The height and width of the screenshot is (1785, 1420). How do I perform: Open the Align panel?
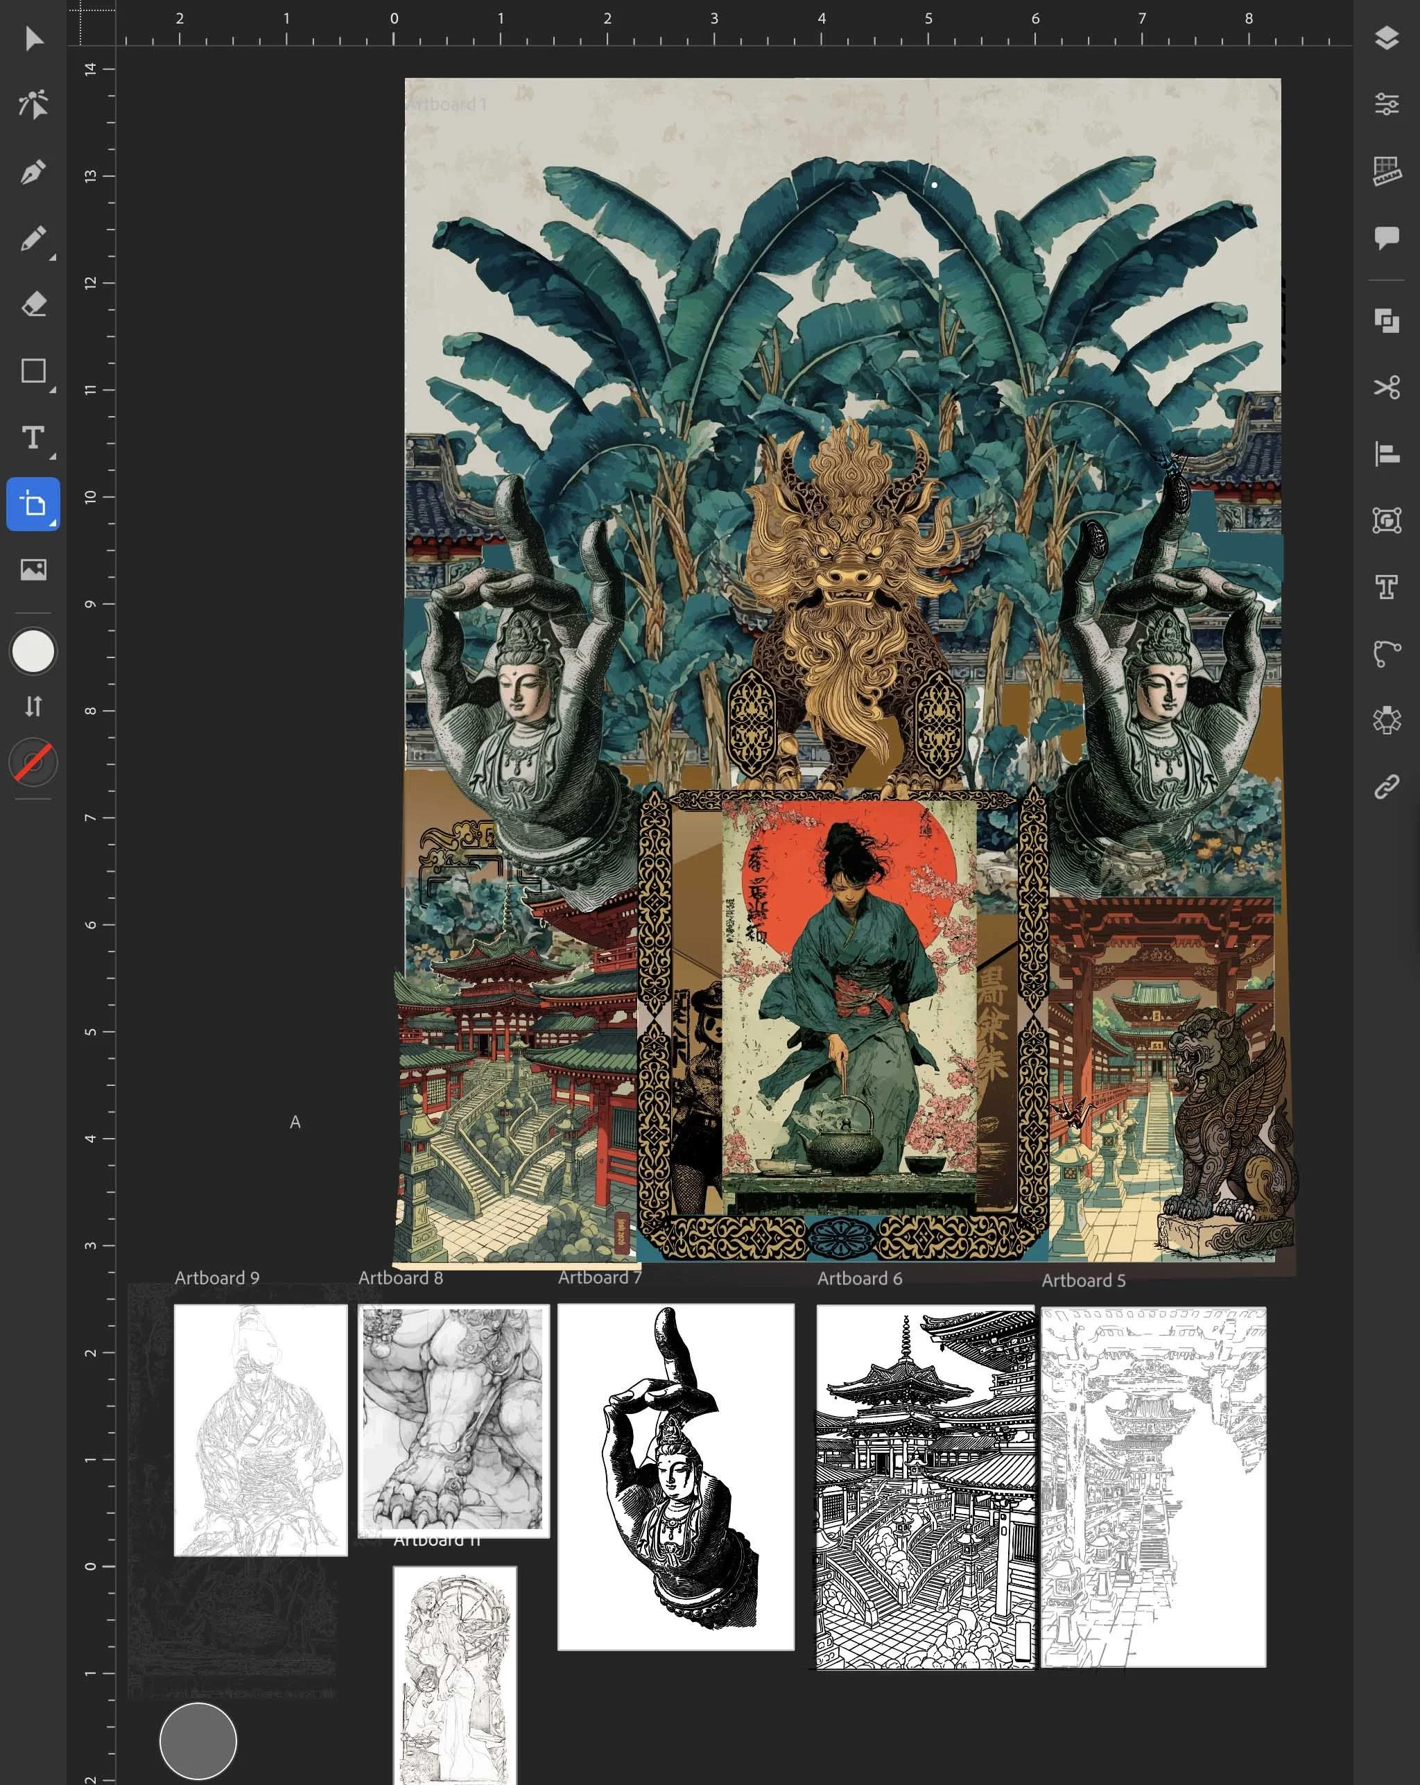(1387, 454)
